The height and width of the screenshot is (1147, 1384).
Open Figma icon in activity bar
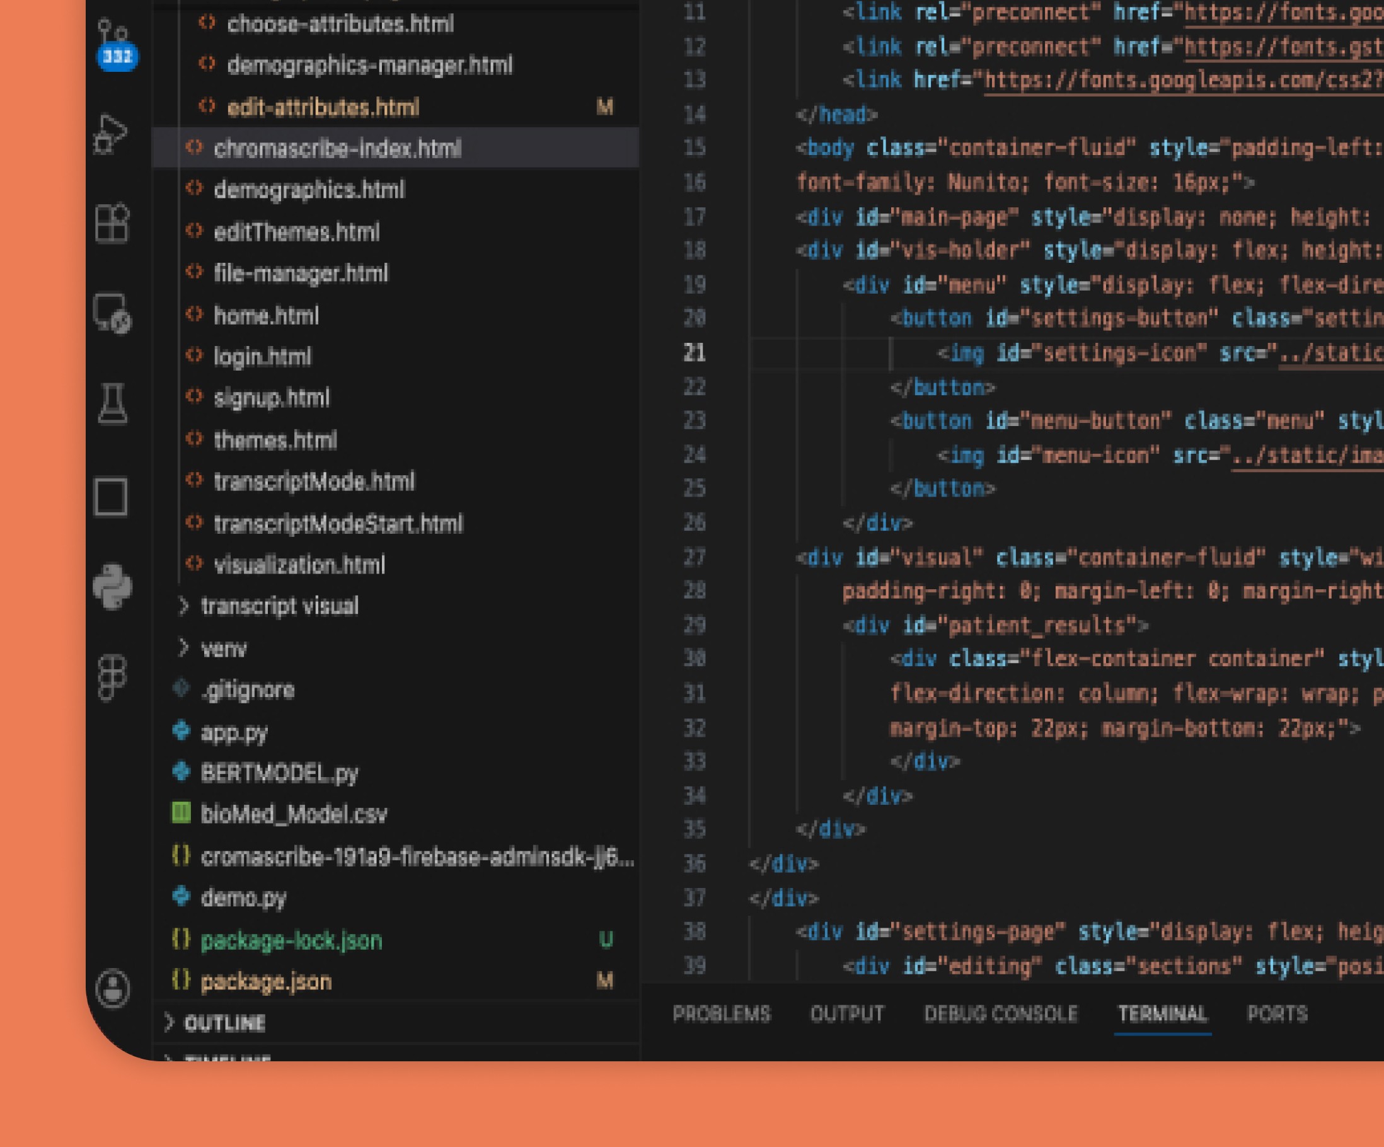coord(112,677)
